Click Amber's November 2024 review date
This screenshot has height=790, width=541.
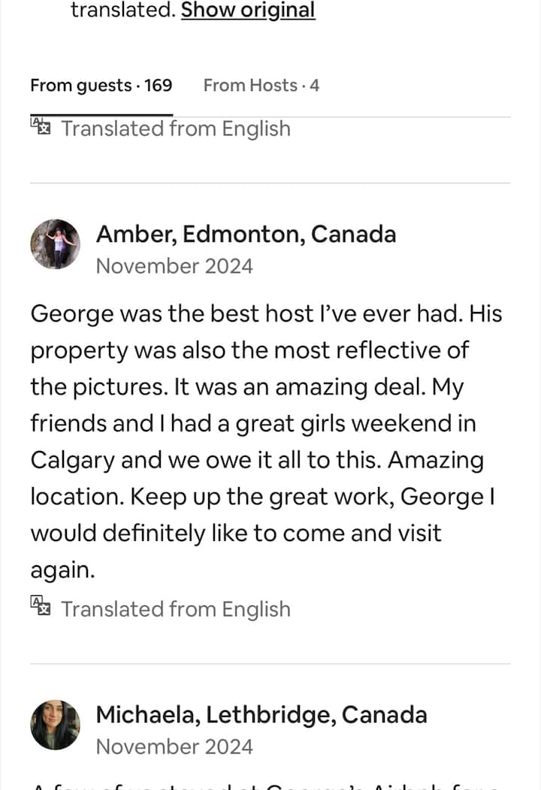[x=174, y=266]
